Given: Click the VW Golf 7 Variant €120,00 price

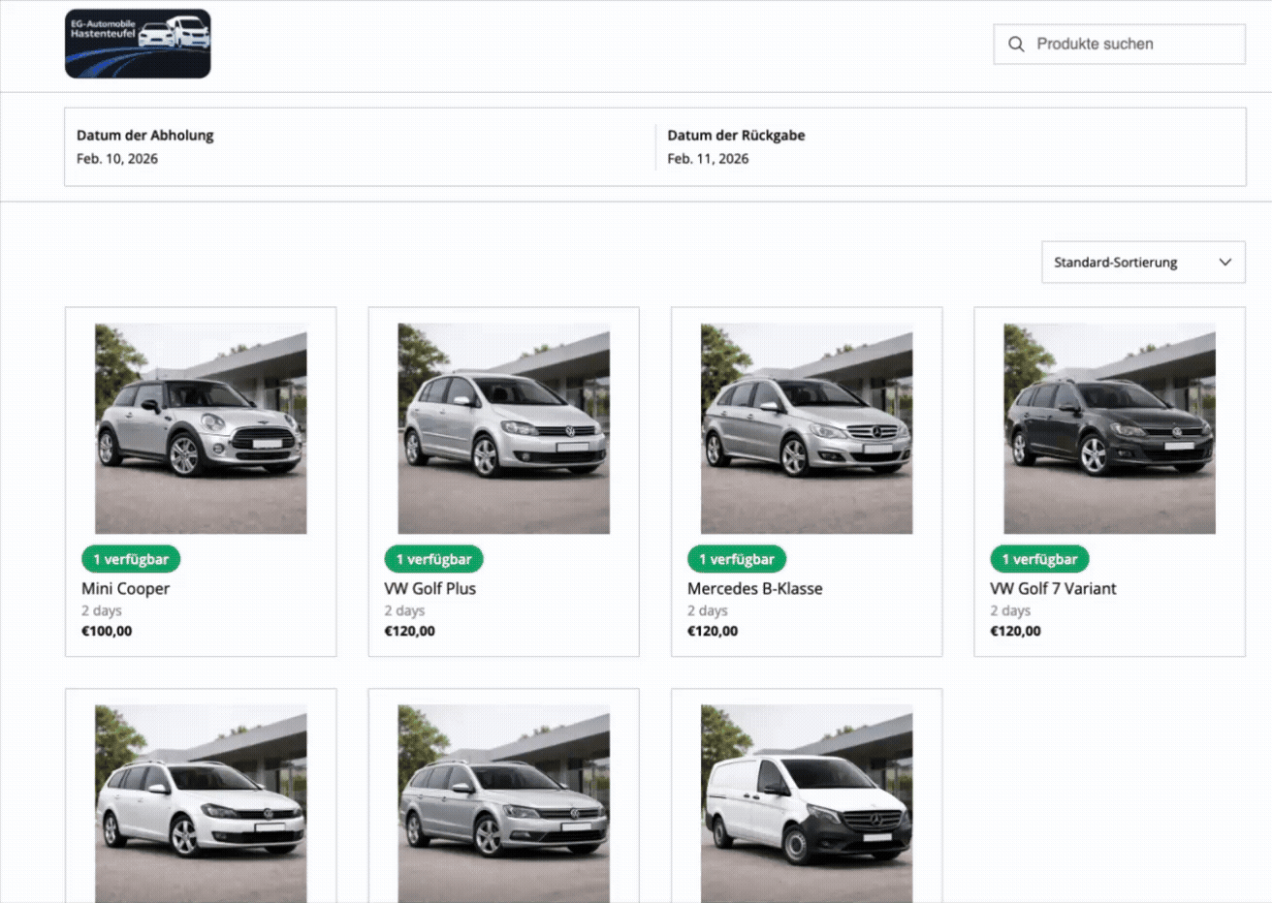Looking at the screenshot, I should pyautogui.click(x=1015, y=631).
